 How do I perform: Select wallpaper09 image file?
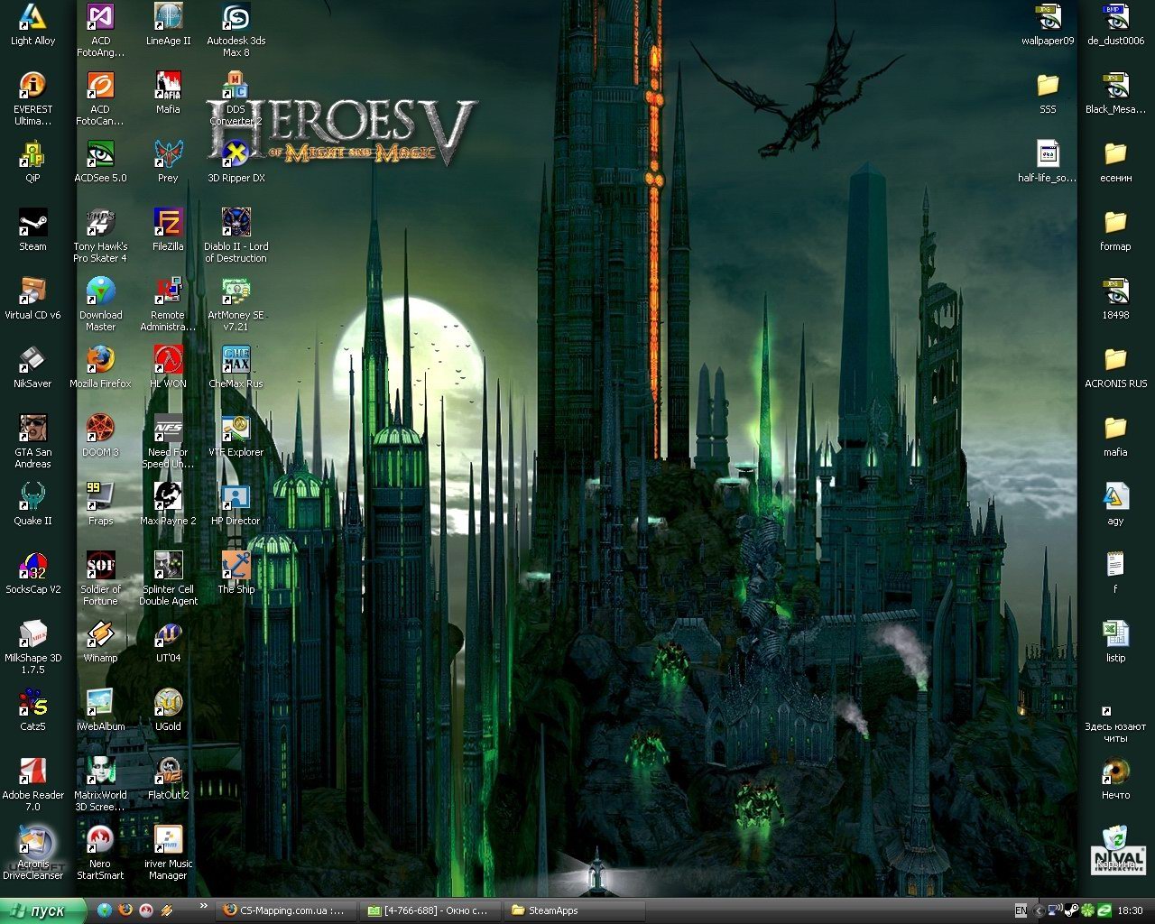(1048, 18)
